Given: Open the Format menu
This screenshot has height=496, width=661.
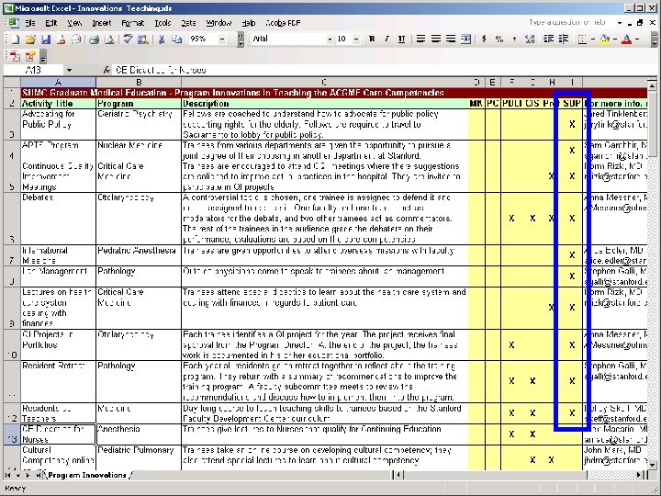Looking at the screenshot, I should [133, 23].
